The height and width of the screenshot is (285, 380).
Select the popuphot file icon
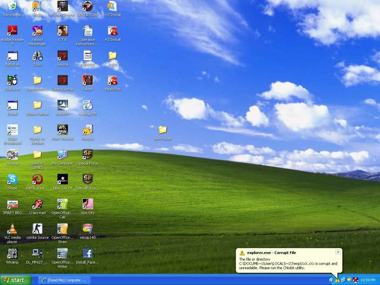pyautogui.click(x=88, y=58)
